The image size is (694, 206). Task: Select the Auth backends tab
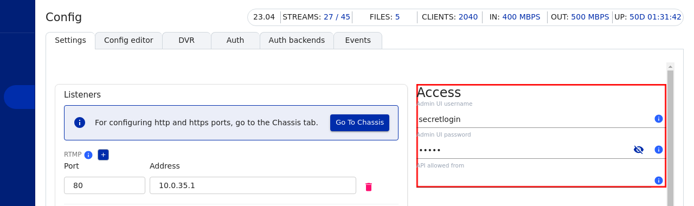click(x=297, y=41)
